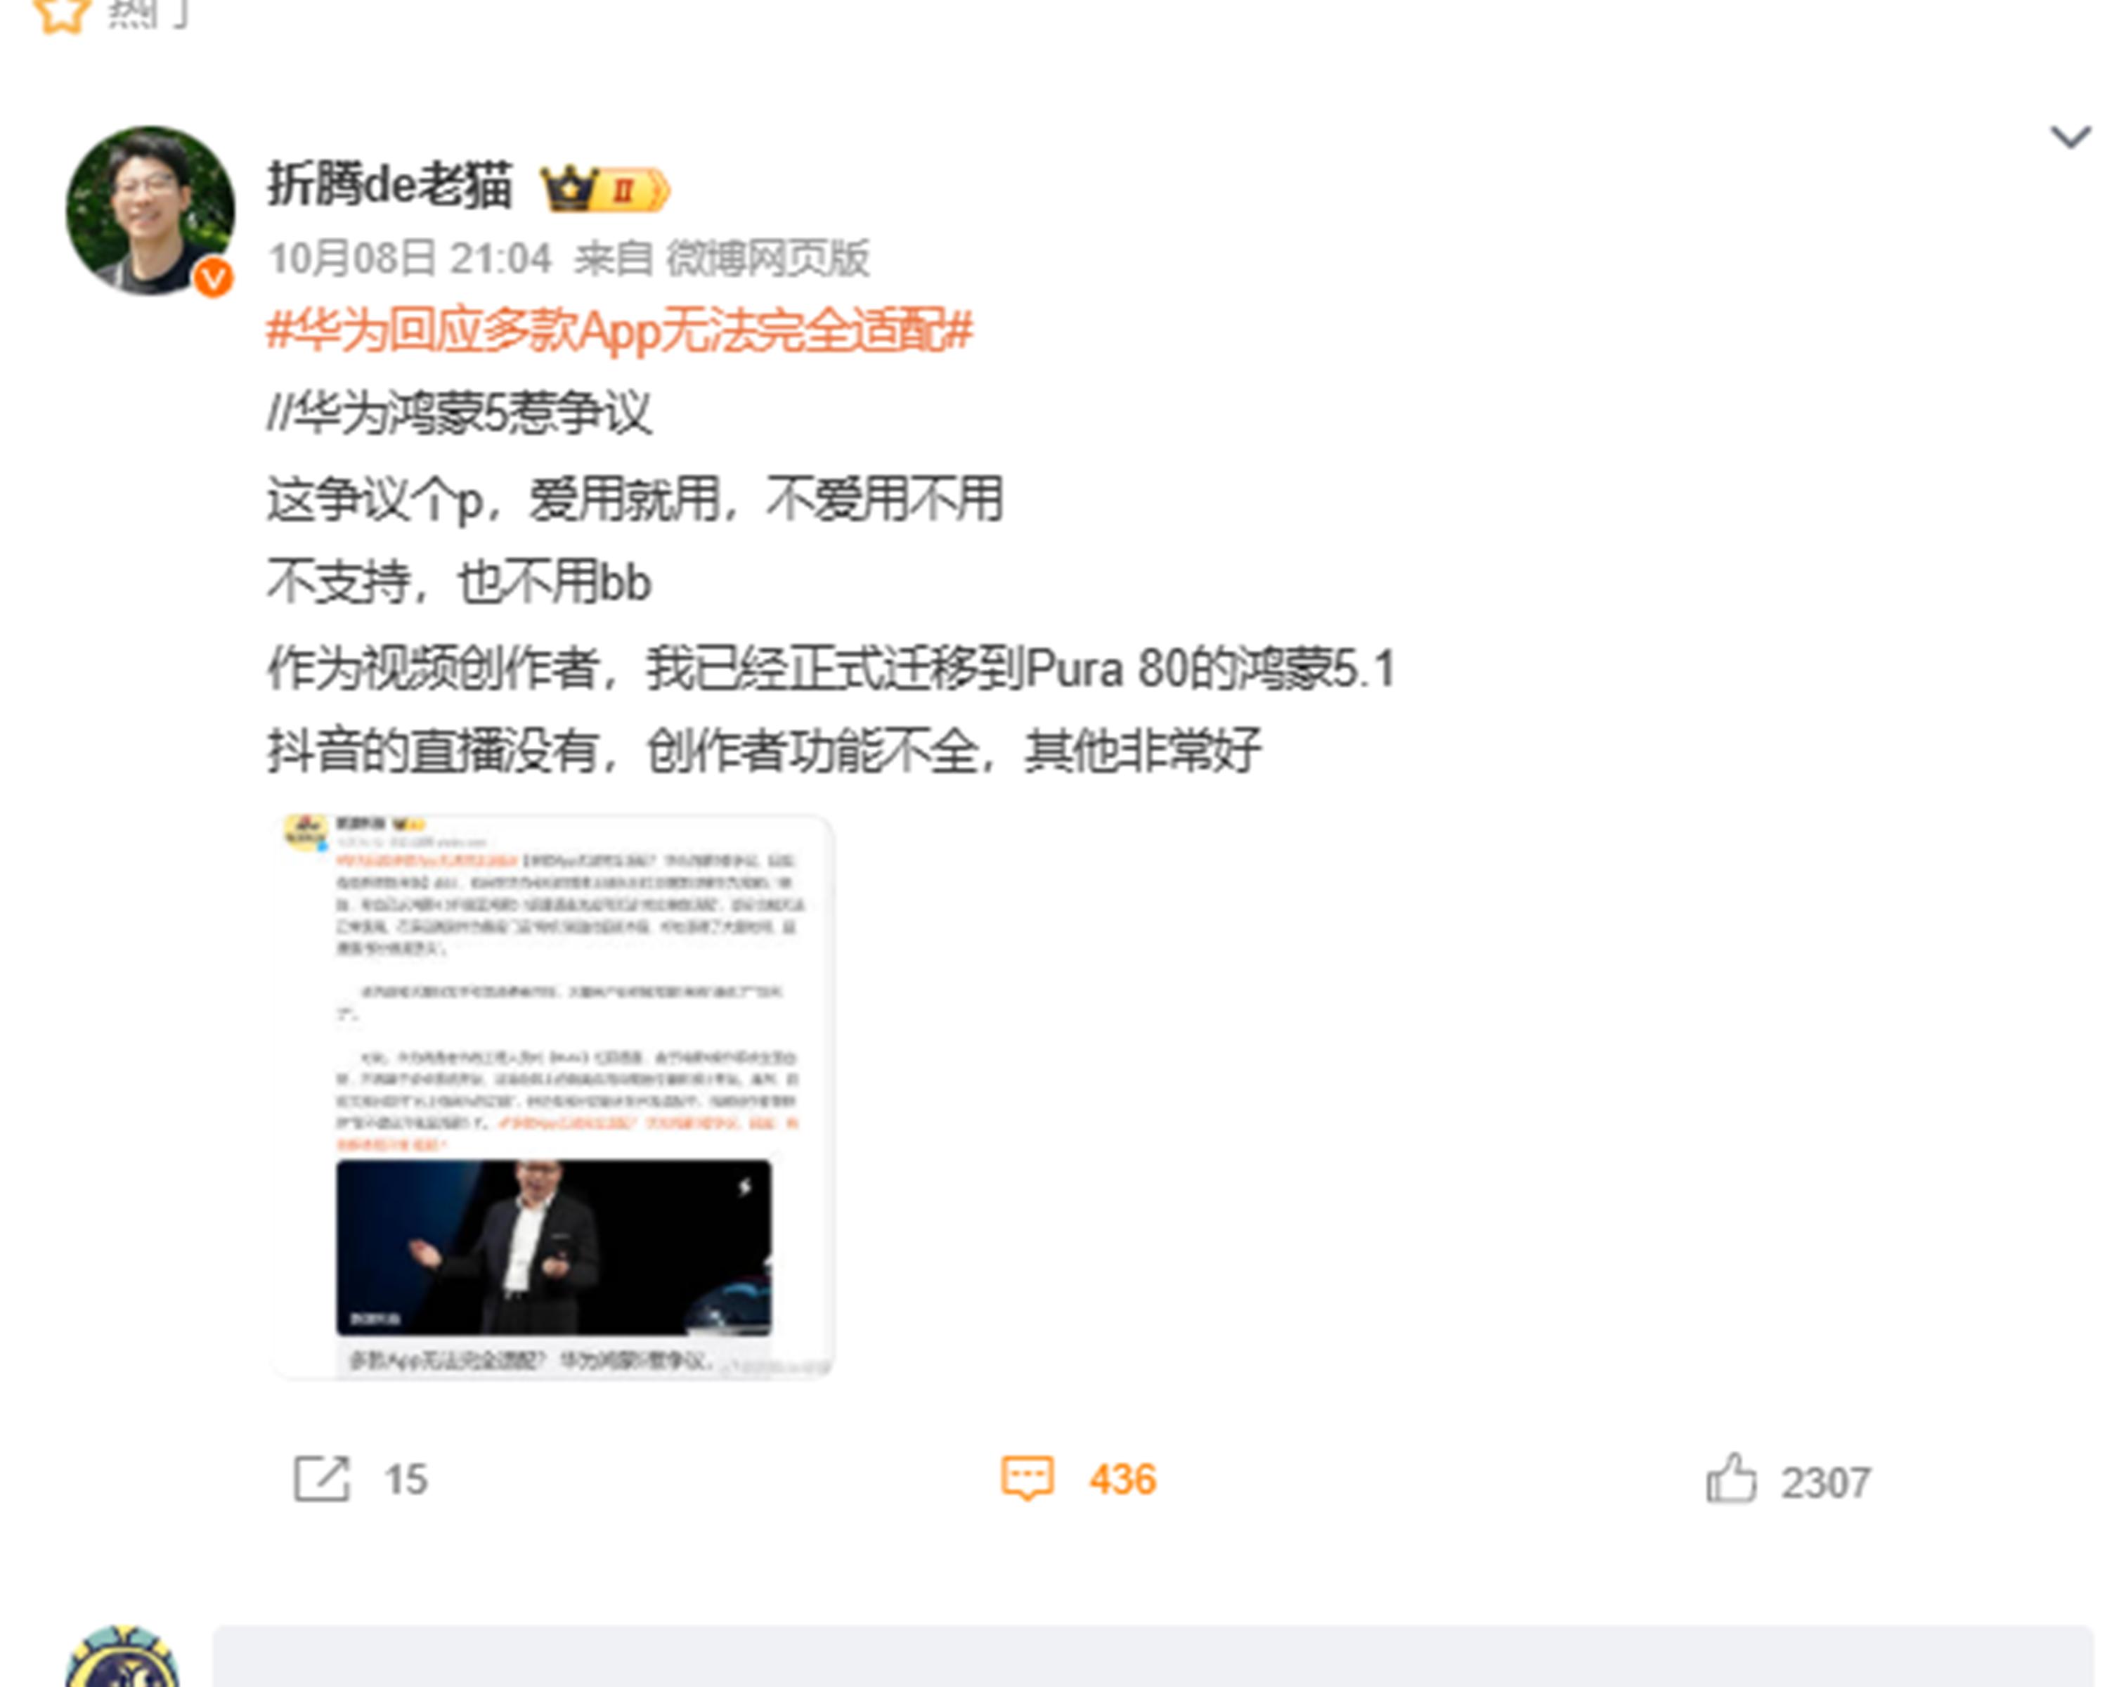Open comments via the speech bubble icon
Image resolution: width=2107 pixels, height=1687 pixels.
click(x=1027, y=1478)
